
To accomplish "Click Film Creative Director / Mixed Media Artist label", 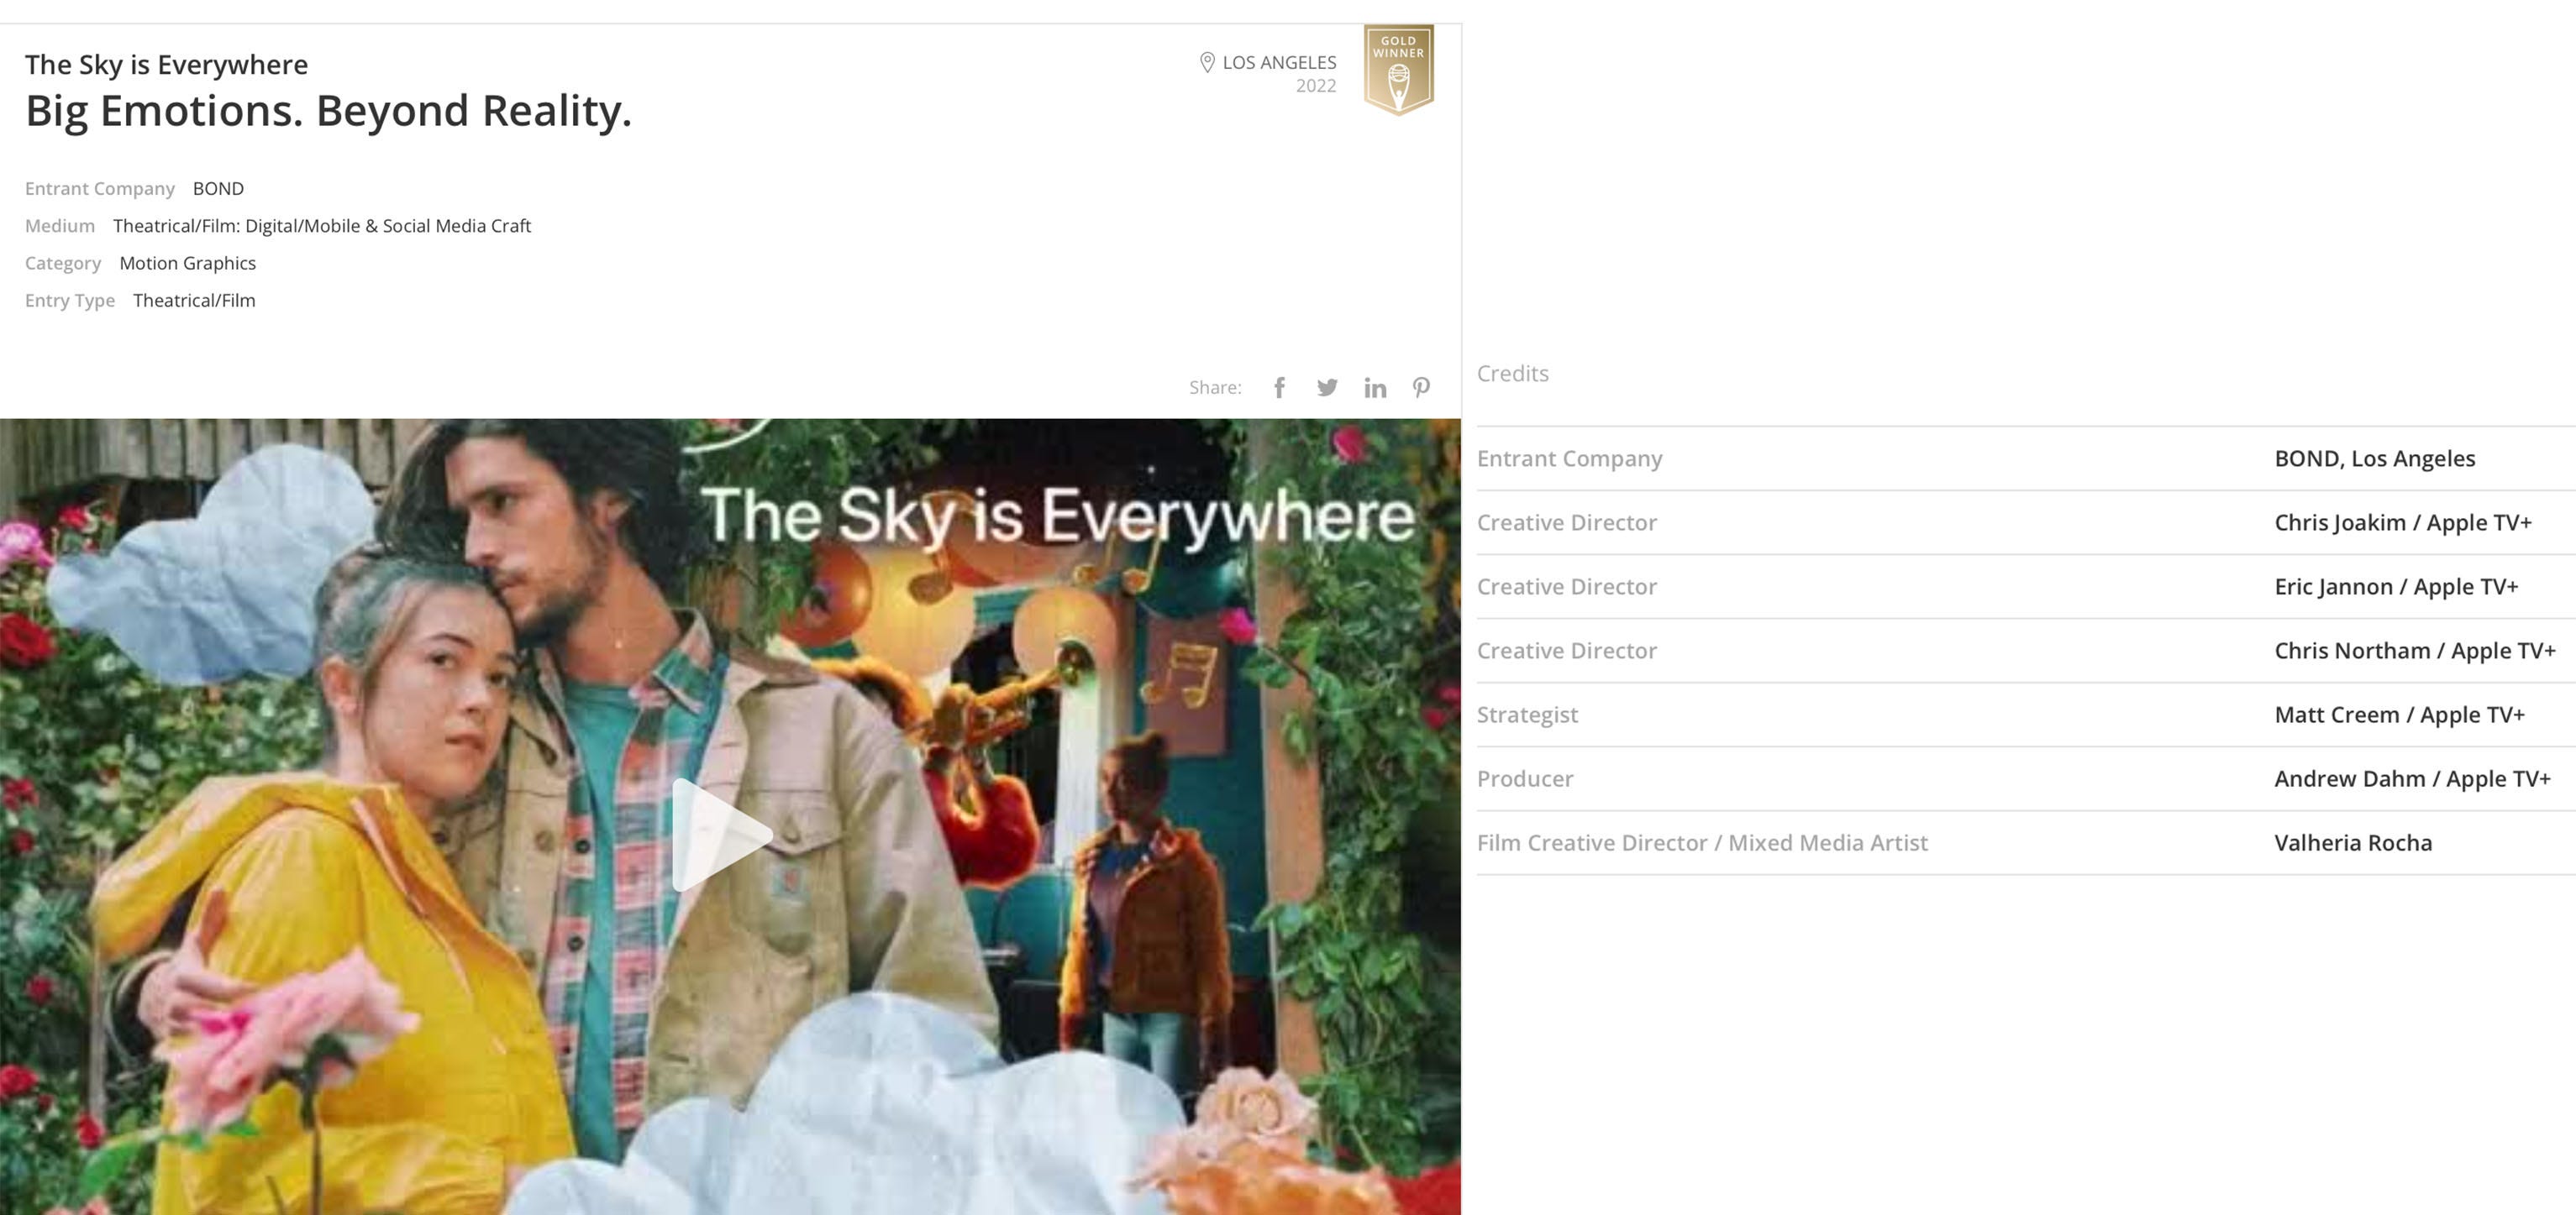I will 1702,842.
